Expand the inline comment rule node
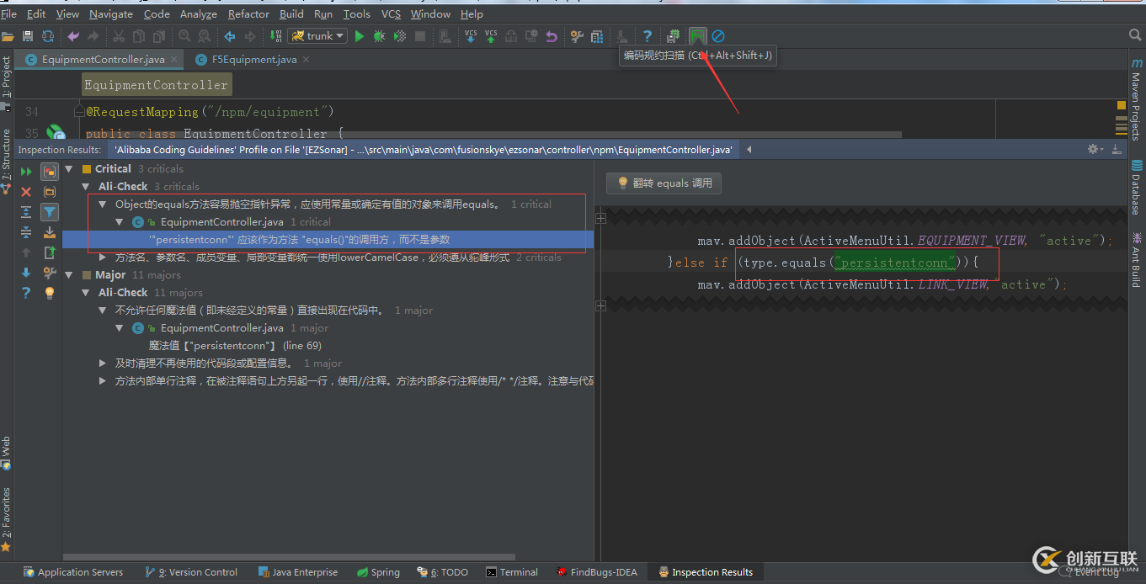Image resolution: width=1146 pixels, height=584 pixels. tap(103, 381)
